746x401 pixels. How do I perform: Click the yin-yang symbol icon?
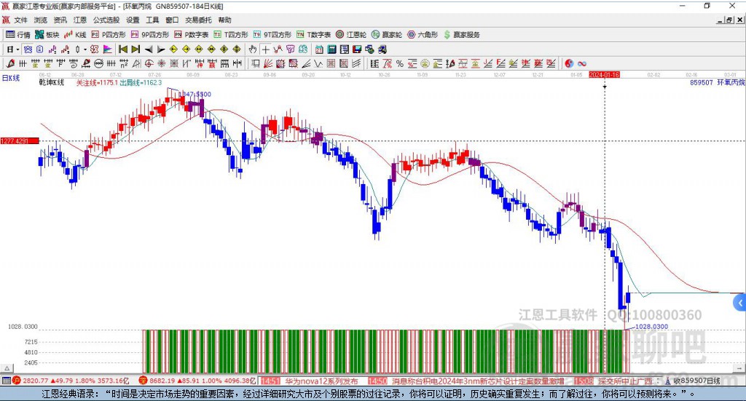[569, 63]
